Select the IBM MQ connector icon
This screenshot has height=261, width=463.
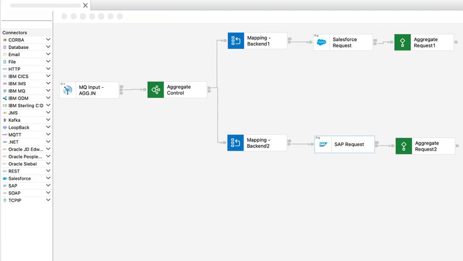click(6, 91)
